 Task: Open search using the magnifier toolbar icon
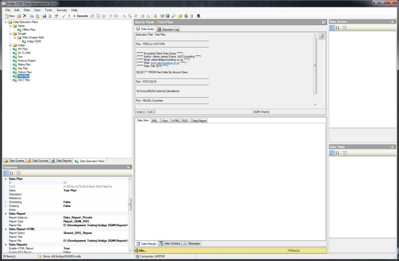click(174, 16)
